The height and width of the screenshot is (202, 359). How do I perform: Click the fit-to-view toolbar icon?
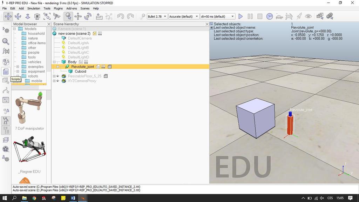click(x=47, y=16)
